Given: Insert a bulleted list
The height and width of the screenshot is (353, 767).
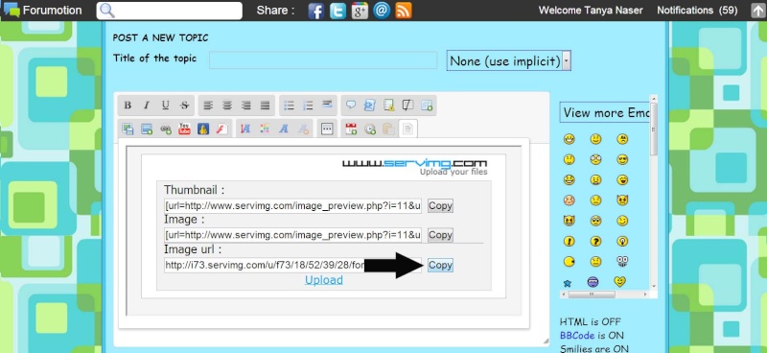Looking at the screenshot, I should tap(290, 106).
